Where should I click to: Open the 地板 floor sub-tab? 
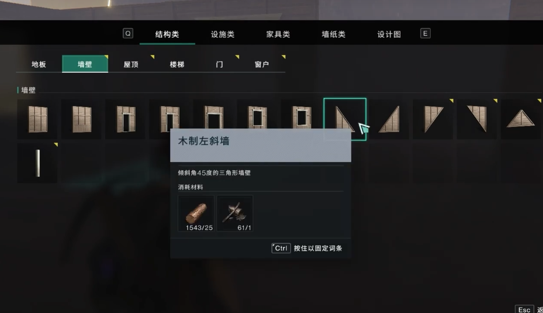tap(39, 64)
